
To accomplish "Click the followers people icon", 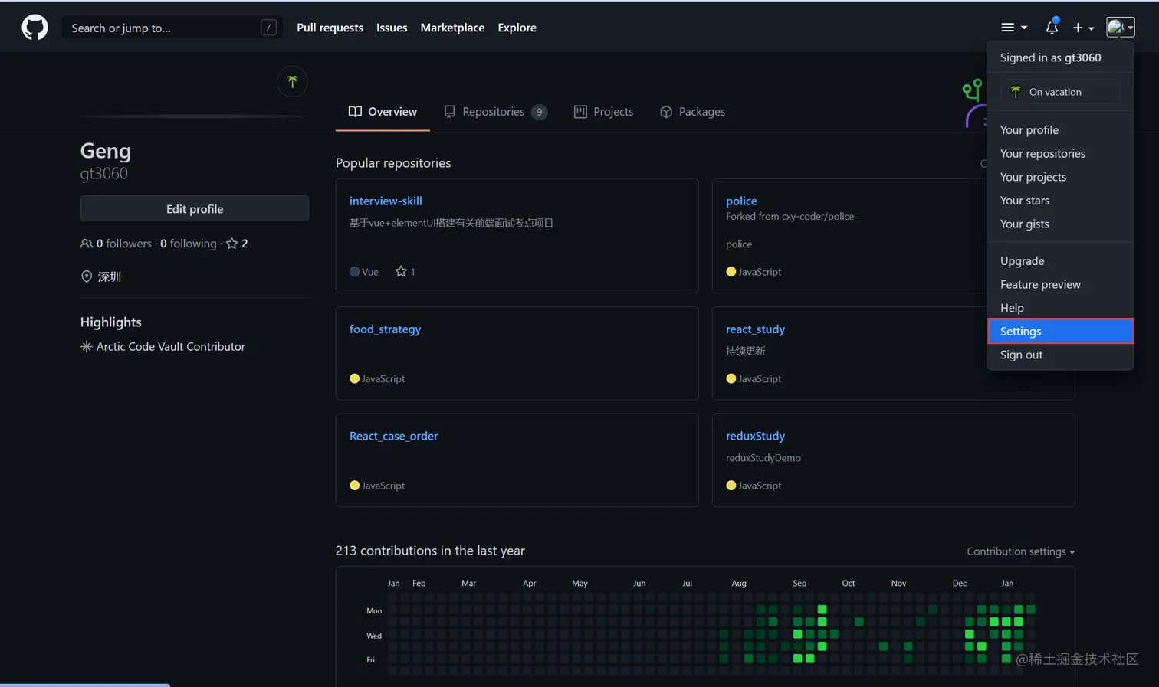I will click(87, 244).
